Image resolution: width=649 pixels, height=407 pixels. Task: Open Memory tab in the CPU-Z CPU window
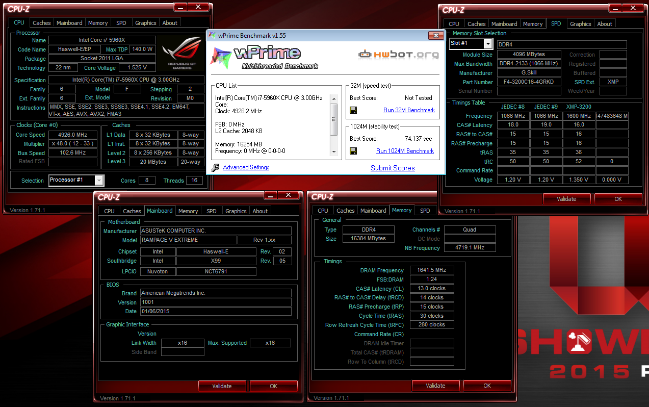98,23
